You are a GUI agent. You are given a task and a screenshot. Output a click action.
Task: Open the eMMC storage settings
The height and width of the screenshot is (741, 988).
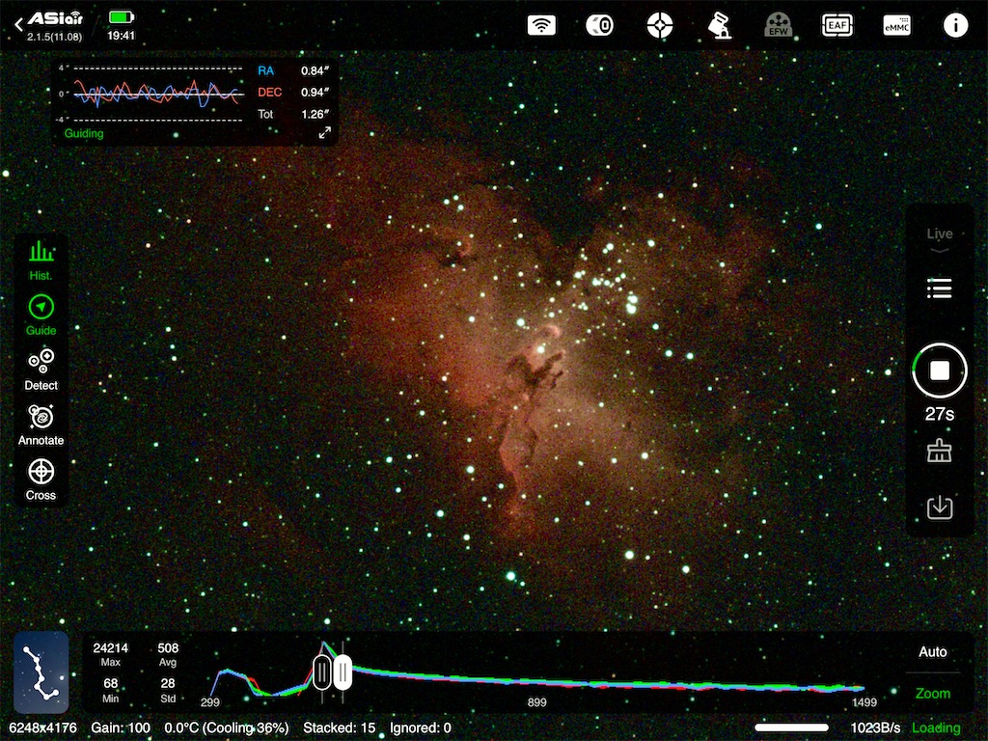(x=896, y=25)
